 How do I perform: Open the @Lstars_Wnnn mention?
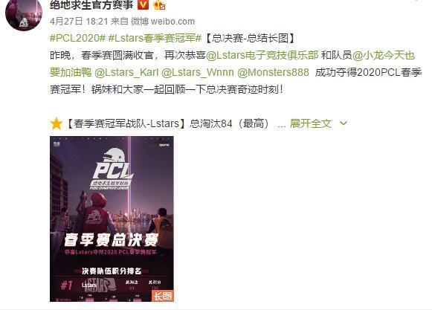coord(198,72)
